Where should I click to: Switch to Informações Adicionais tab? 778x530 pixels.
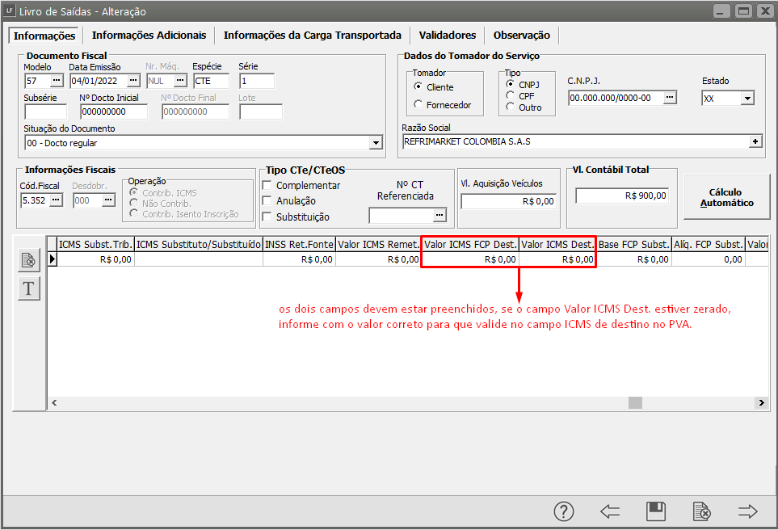[x=149, y=36]
